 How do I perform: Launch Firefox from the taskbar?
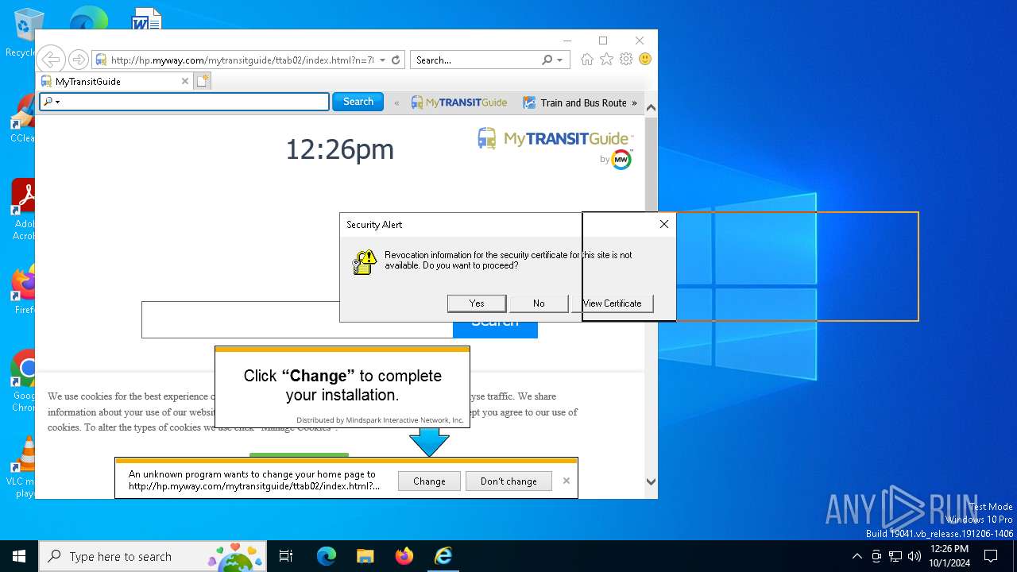point(404,556)
